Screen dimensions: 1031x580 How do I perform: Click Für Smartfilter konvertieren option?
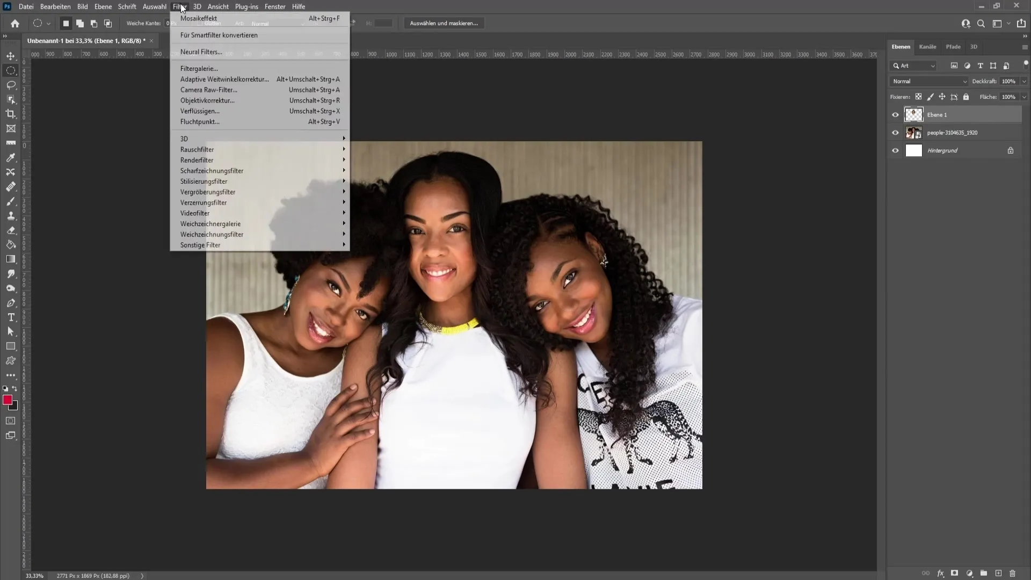[x=219, y=35]
